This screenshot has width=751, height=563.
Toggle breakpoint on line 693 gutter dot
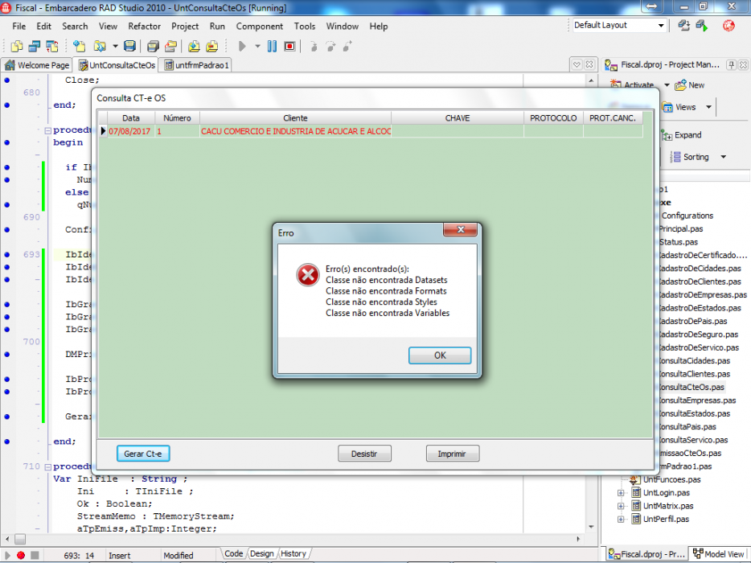6,254
